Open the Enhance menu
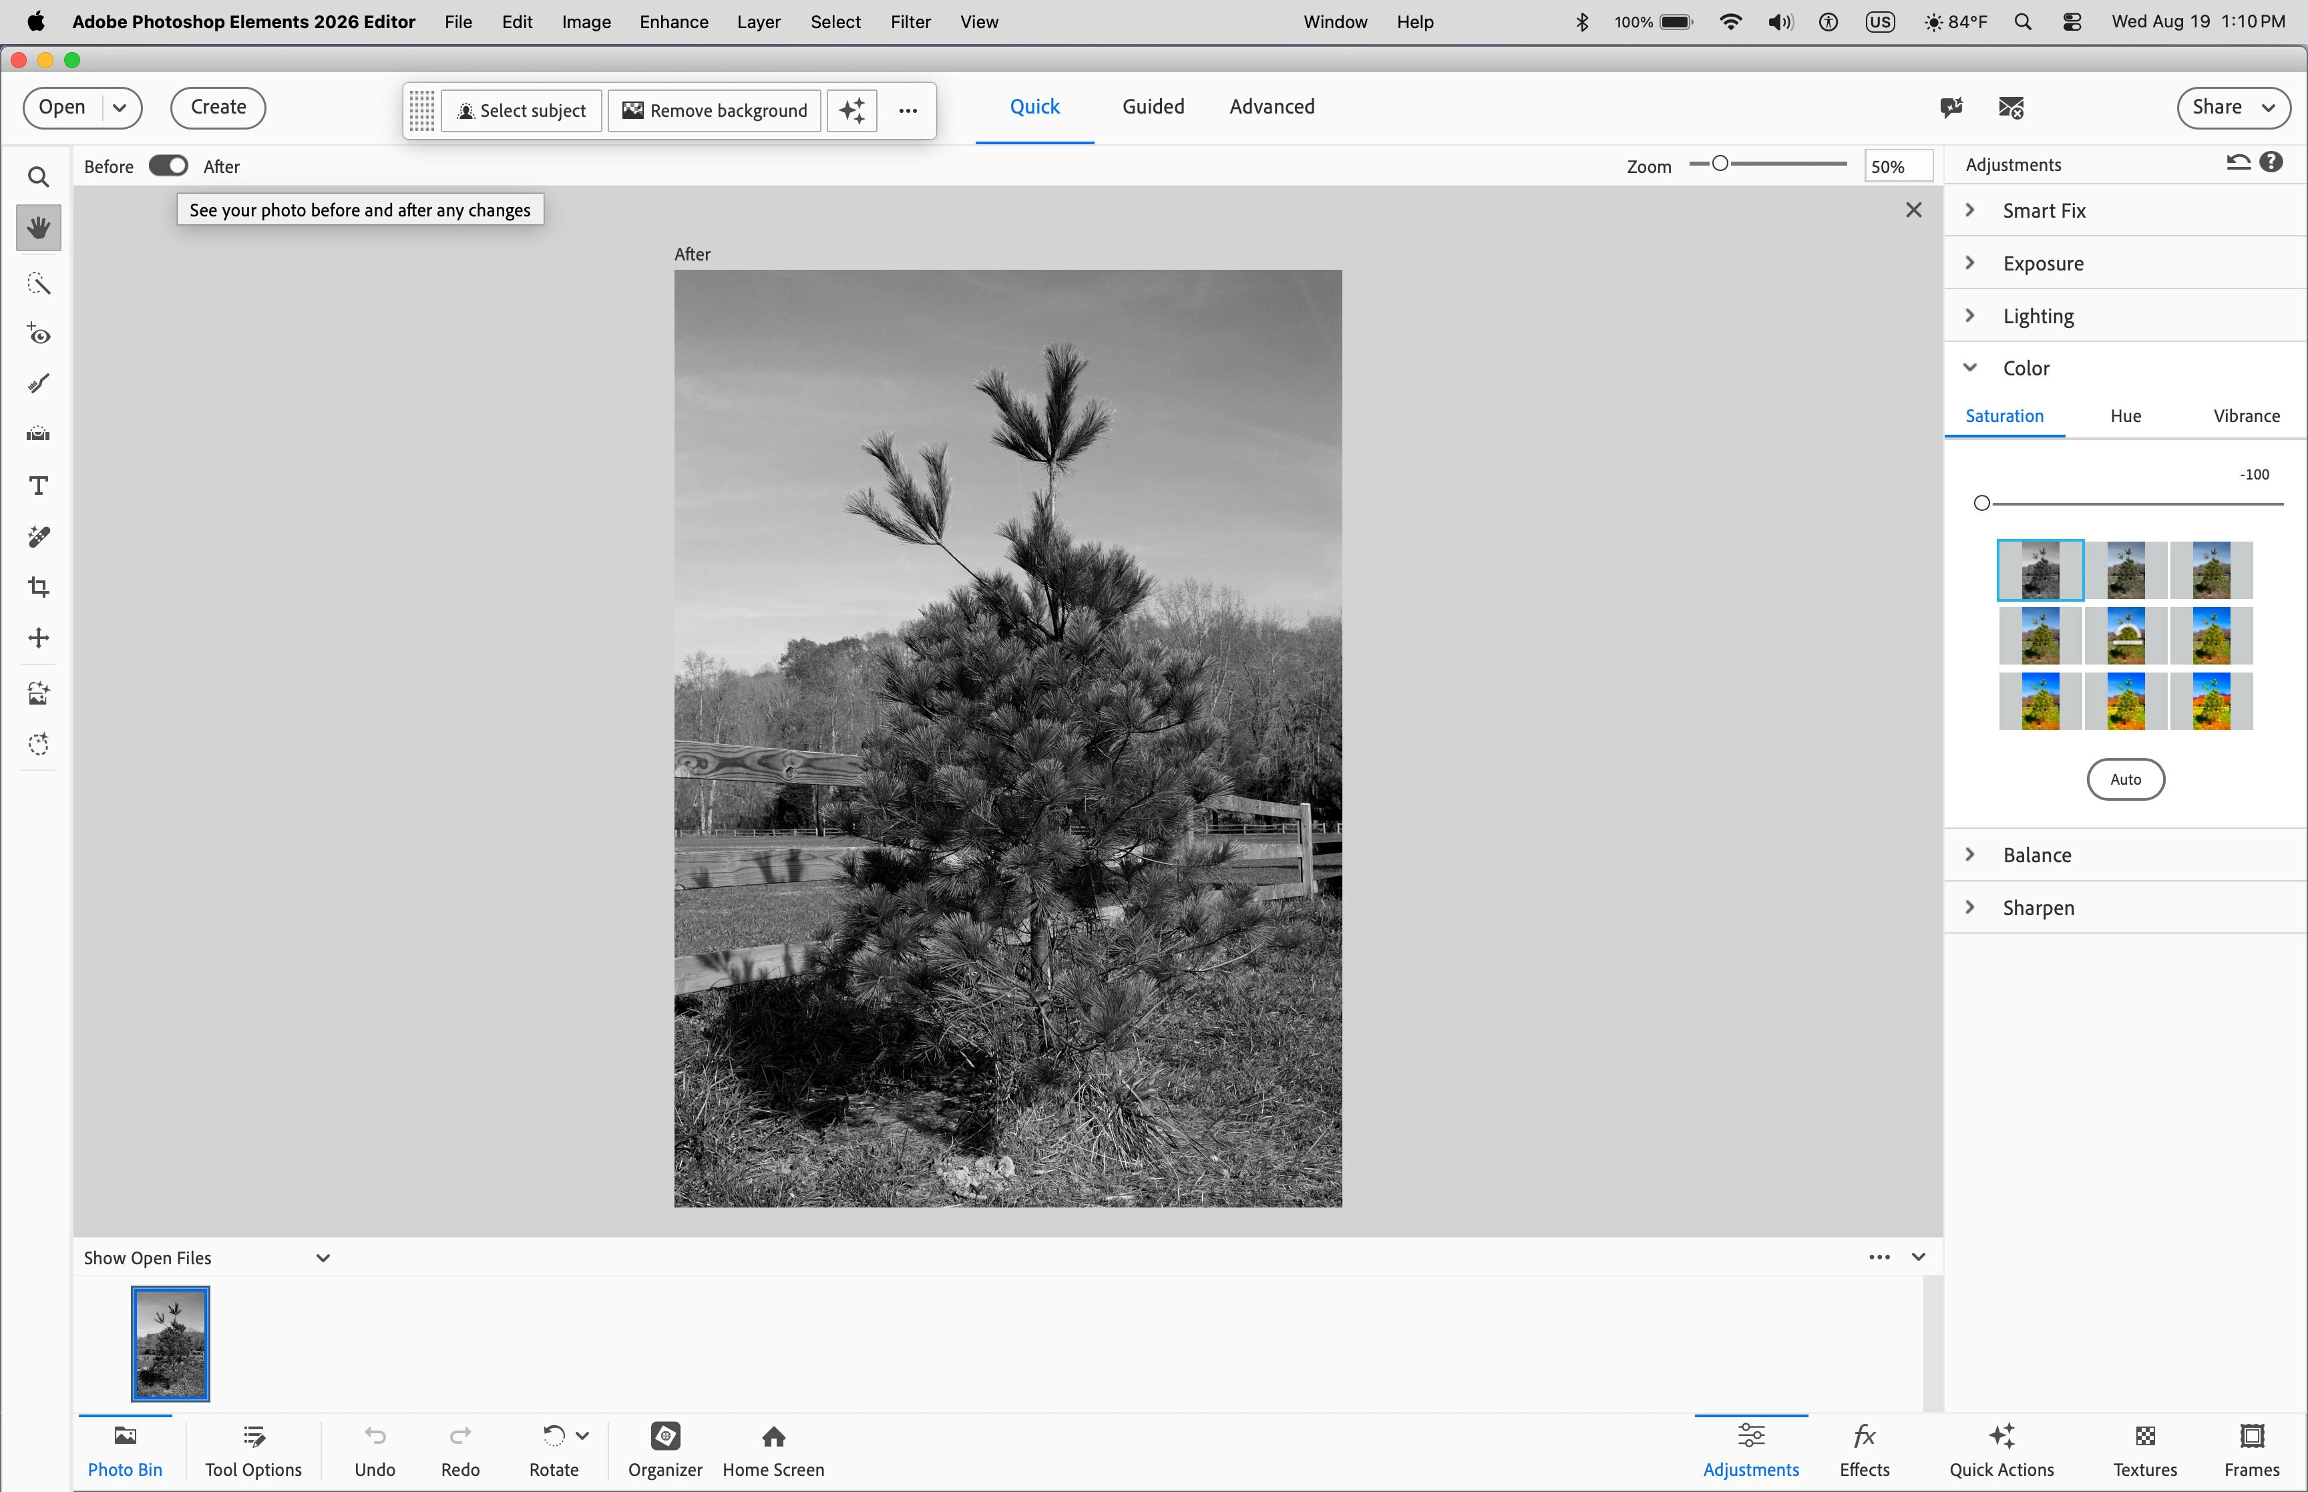The height and width of the screenshot is (1492, 2308). (673, 21)
